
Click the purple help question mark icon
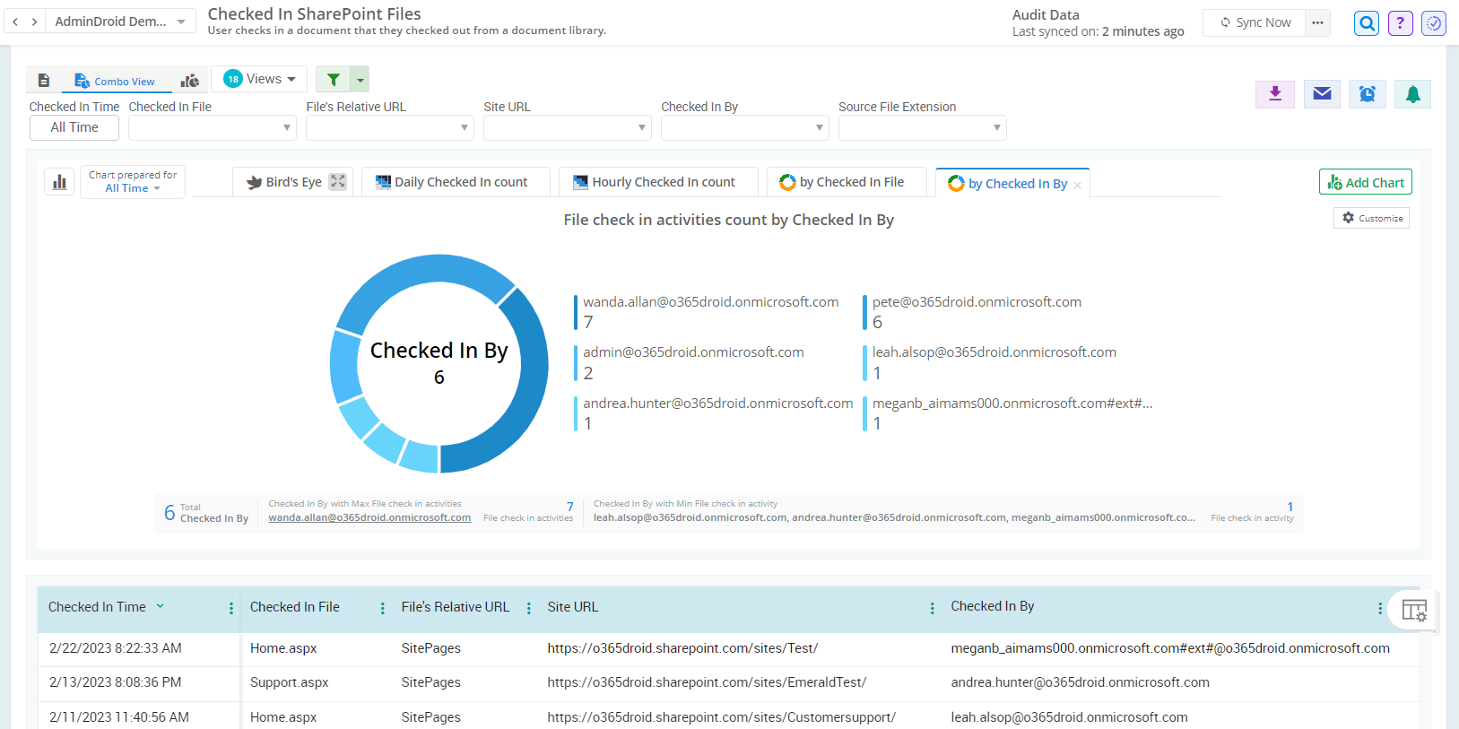coord(1400,23)
